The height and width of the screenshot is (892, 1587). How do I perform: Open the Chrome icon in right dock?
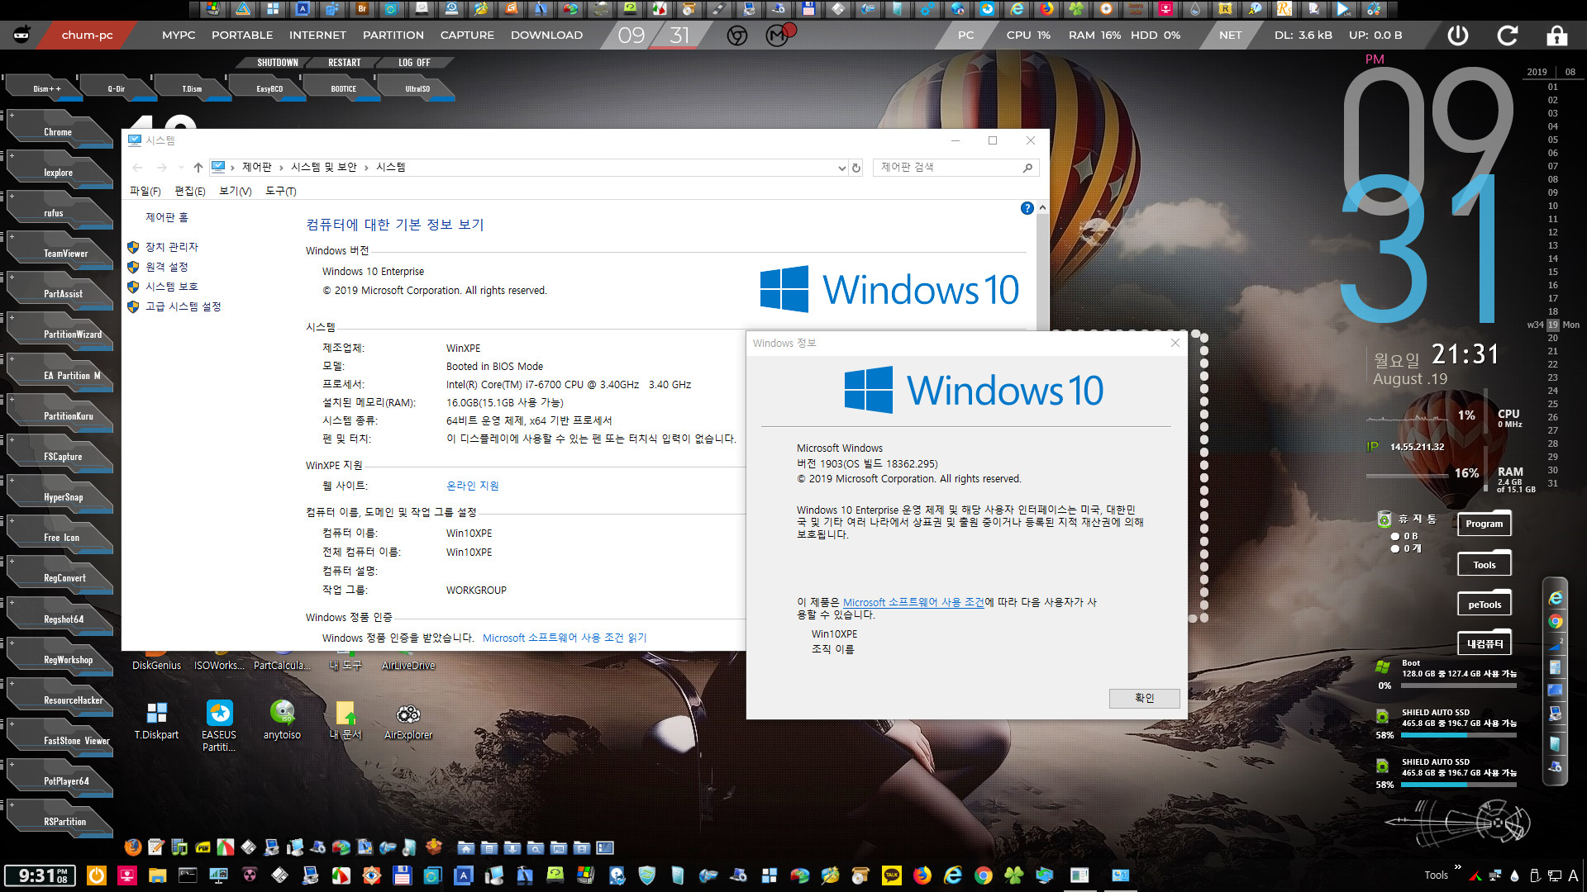1556,621
